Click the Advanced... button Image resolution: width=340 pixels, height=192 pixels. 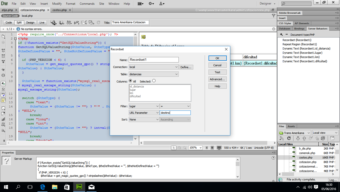pyautogui.click(x=217, y=79)
